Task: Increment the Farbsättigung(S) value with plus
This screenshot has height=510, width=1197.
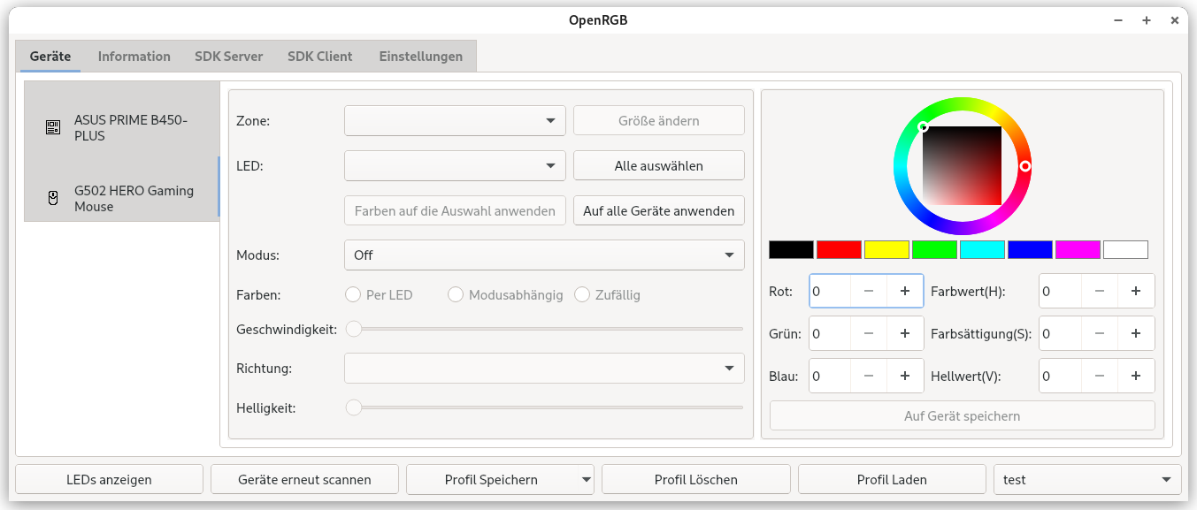Action: click(1136, 333)
